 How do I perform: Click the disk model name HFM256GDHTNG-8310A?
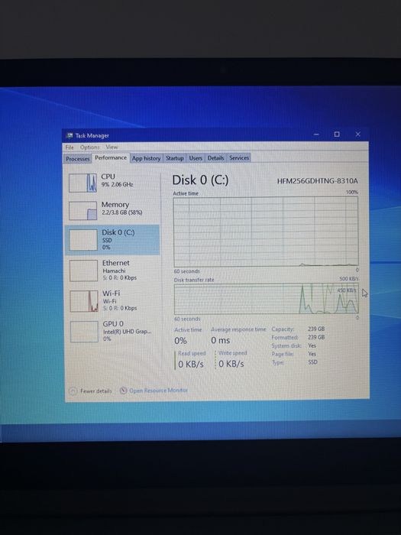(318, 181)
